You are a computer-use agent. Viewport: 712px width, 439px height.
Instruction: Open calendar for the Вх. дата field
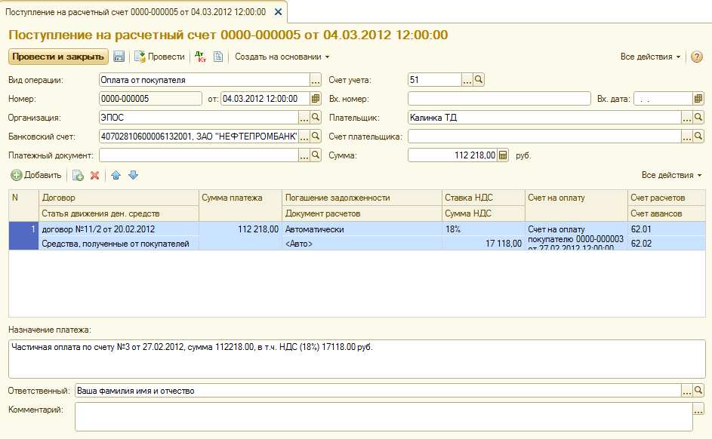click(698, 99)
